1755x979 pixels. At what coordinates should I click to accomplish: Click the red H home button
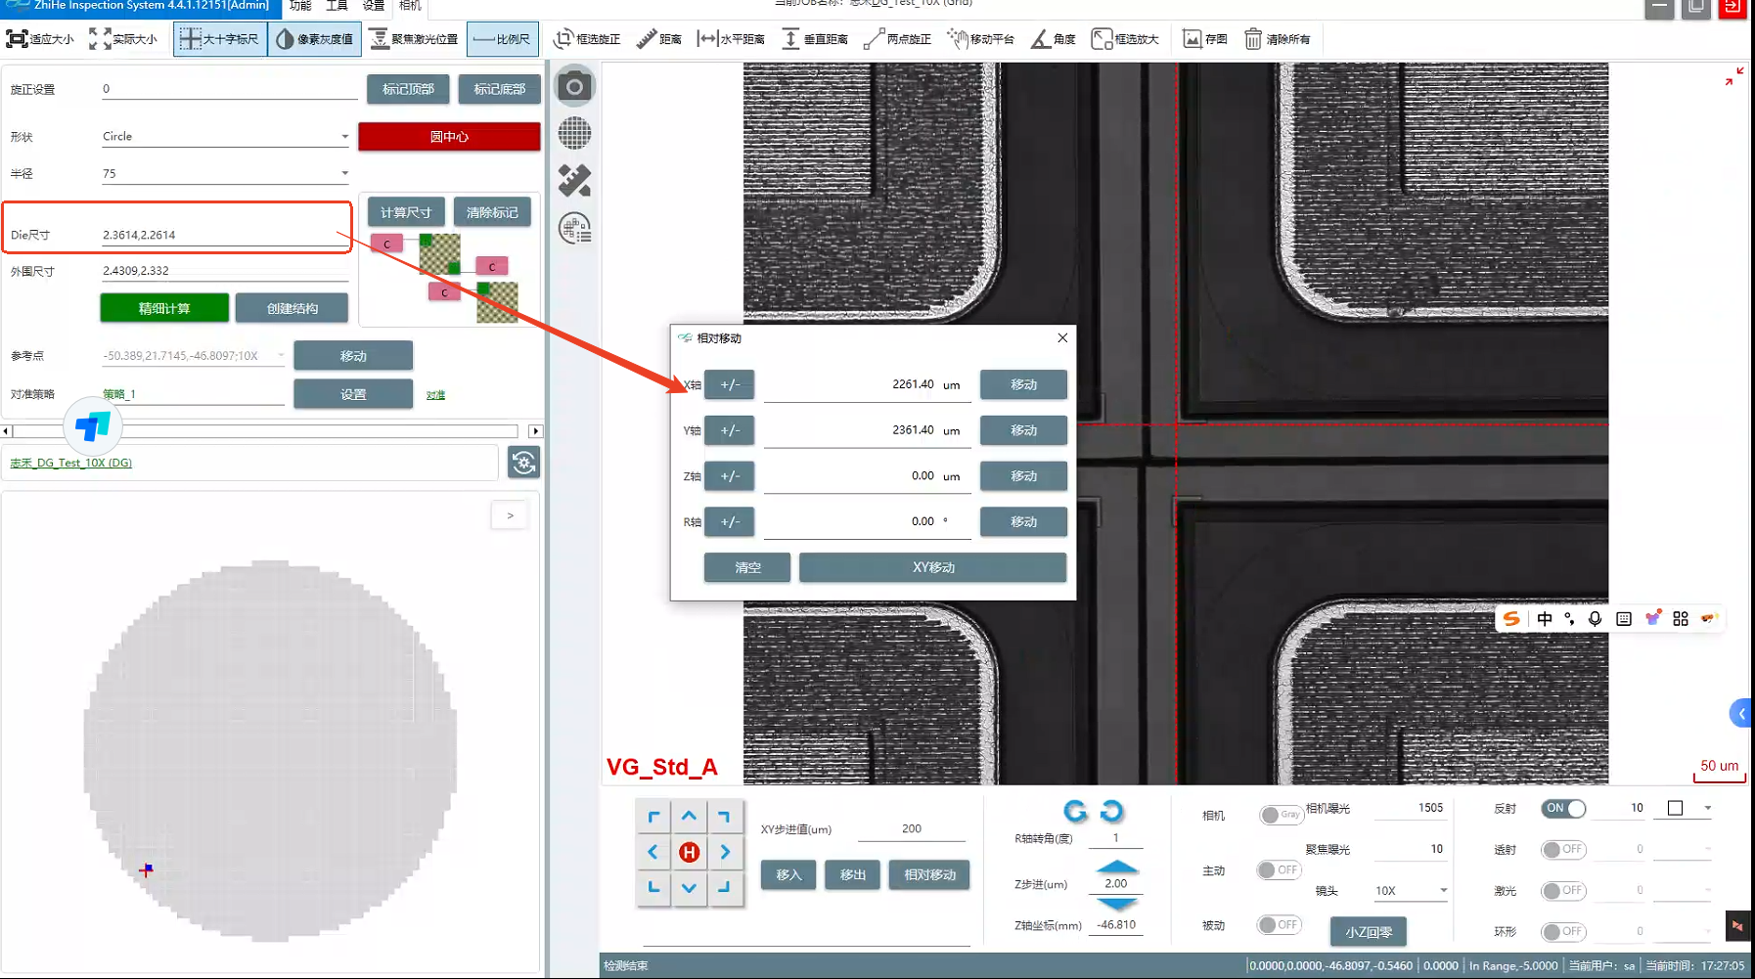coord(689,853)
